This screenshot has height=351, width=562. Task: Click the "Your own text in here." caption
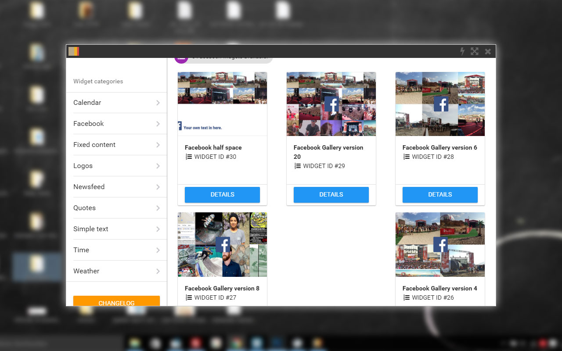click(x=203, y=128)
